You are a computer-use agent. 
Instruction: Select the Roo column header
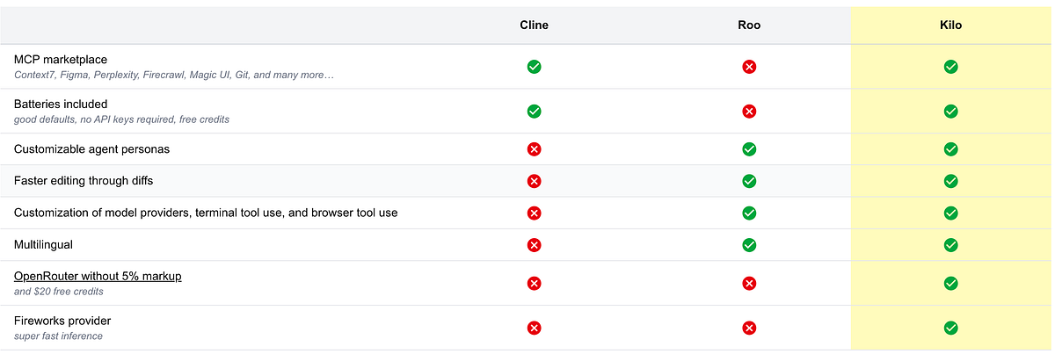pyautogui.click(x=749, y=25)
